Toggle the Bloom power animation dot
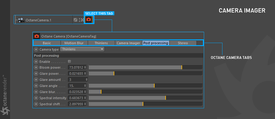 [x=36, y=67]
